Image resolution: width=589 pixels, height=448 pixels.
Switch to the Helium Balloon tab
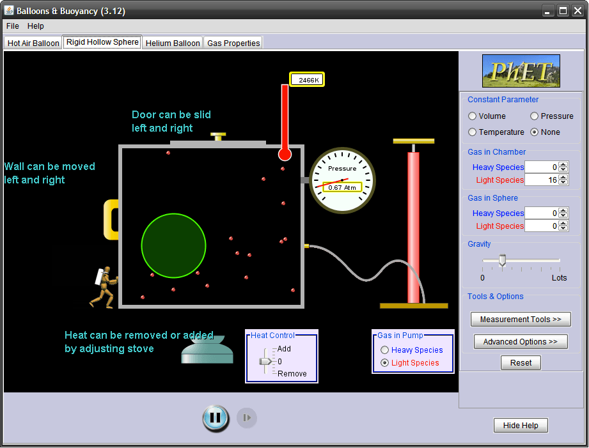click(x=172, y=42)
